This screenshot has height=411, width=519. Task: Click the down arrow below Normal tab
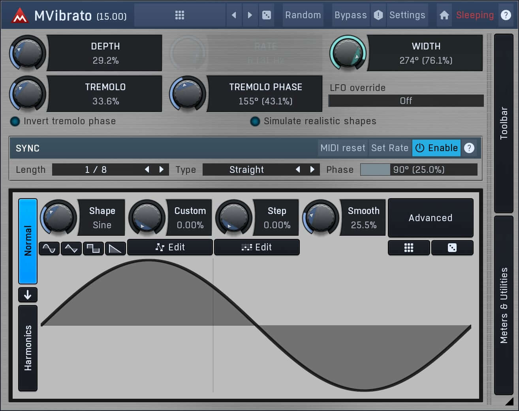[x=28, y=295]
